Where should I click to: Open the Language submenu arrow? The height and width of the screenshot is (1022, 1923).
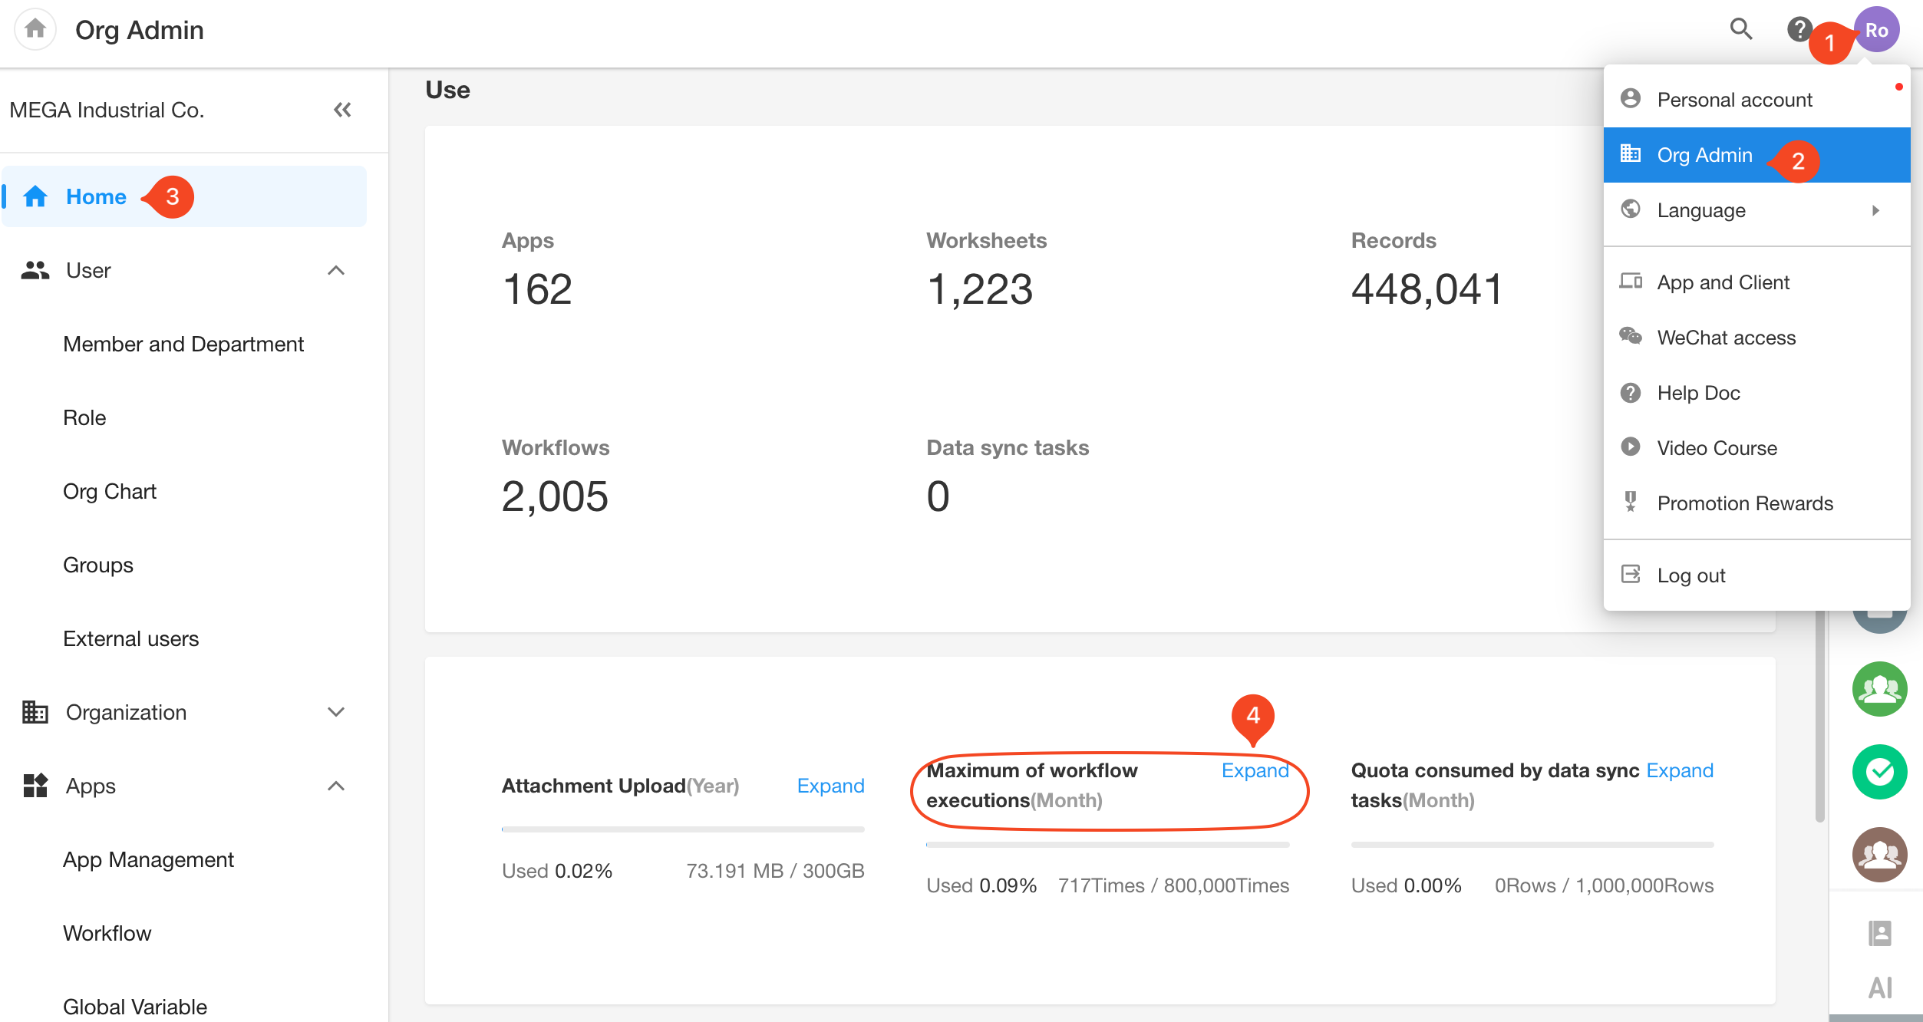click(1875, 210)
